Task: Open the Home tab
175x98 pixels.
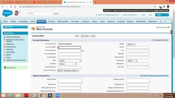Action: pos(5,21)
